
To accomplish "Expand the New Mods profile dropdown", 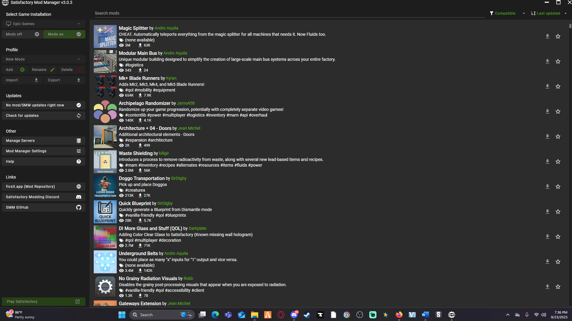I will tap(44, 59).
